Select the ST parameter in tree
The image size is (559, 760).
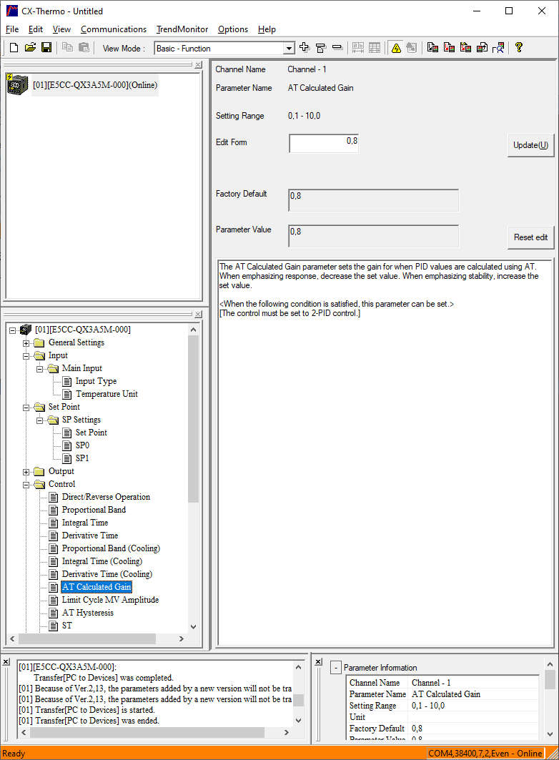(67, 626)
